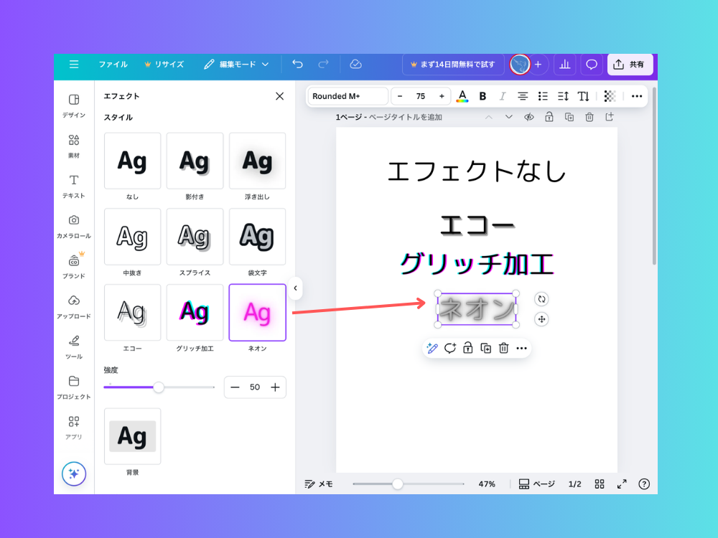The image size is (718, 538).
Task: Start the 14-day free trial
Action: click(x=453, y=64)
